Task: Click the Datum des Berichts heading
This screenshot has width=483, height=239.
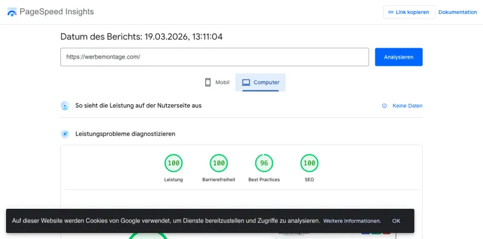Action: pos(141,37)
